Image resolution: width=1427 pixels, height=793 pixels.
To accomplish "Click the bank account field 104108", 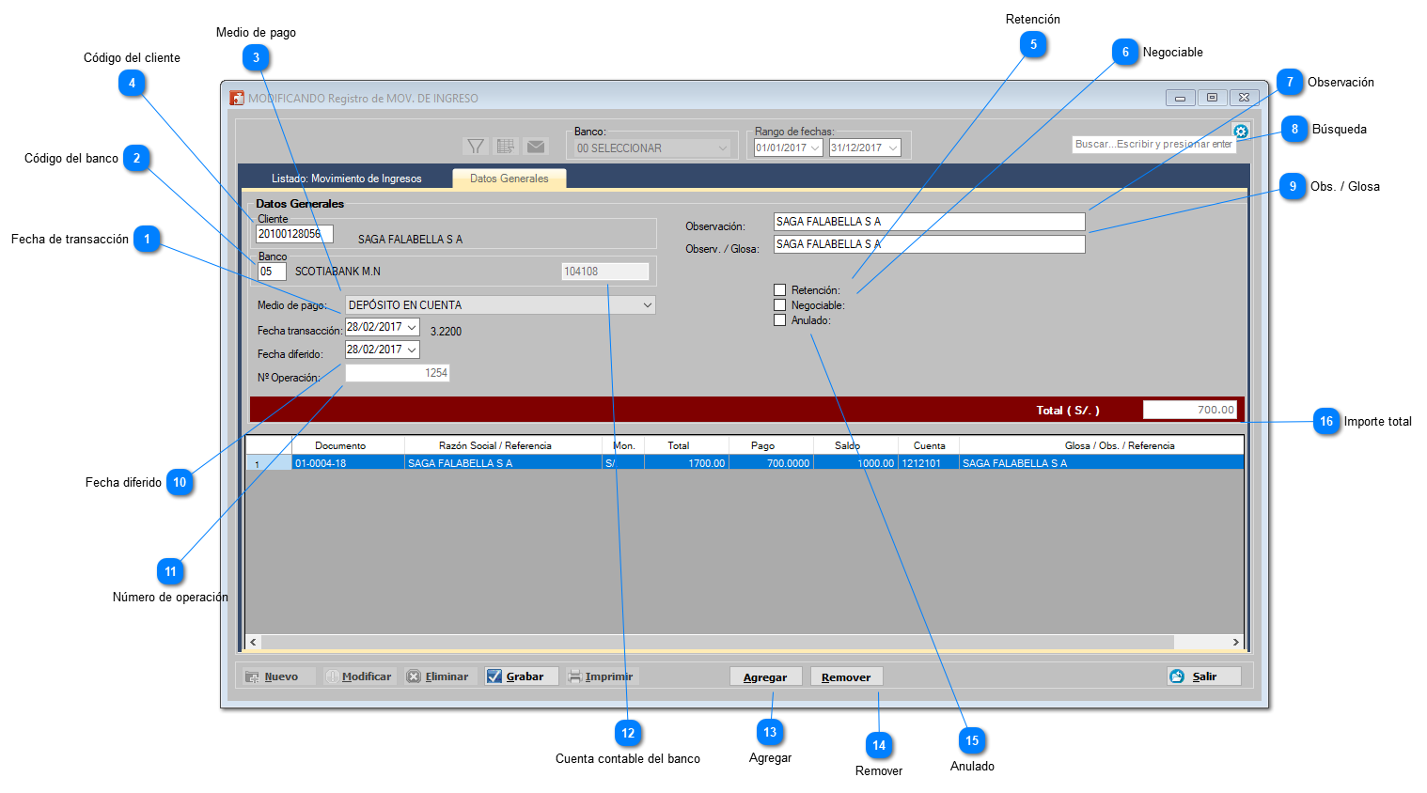I will pyautogui.click(x=605, y=272).
